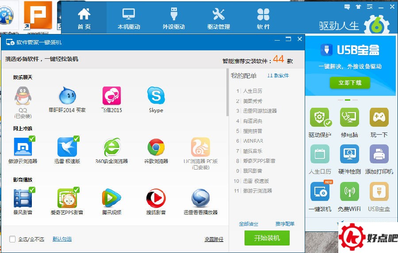398x253 pixels.
Task: Choose the 360安全浏览器 icon
Action: 111,147
